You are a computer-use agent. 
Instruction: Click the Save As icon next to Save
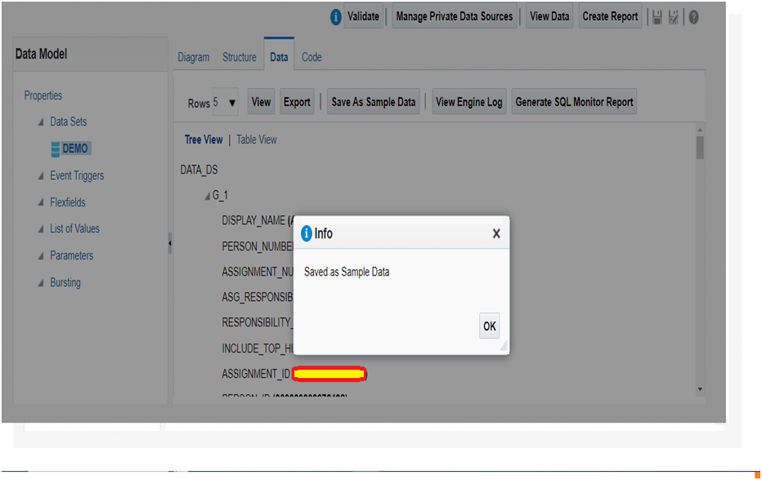coord(674,16)
